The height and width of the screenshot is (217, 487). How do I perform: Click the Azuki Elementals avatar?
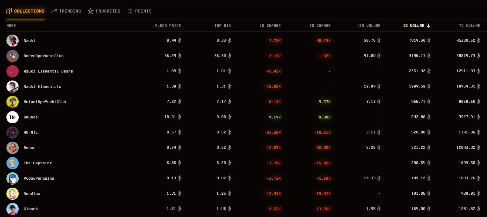coord(13,87)
